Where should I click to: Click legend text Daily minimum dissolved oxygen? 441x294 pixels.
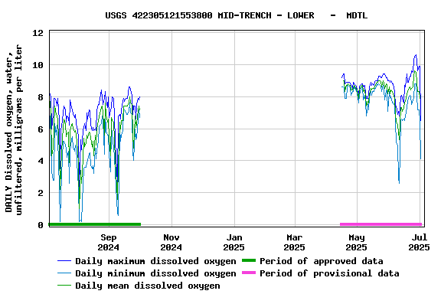[155, 273]
